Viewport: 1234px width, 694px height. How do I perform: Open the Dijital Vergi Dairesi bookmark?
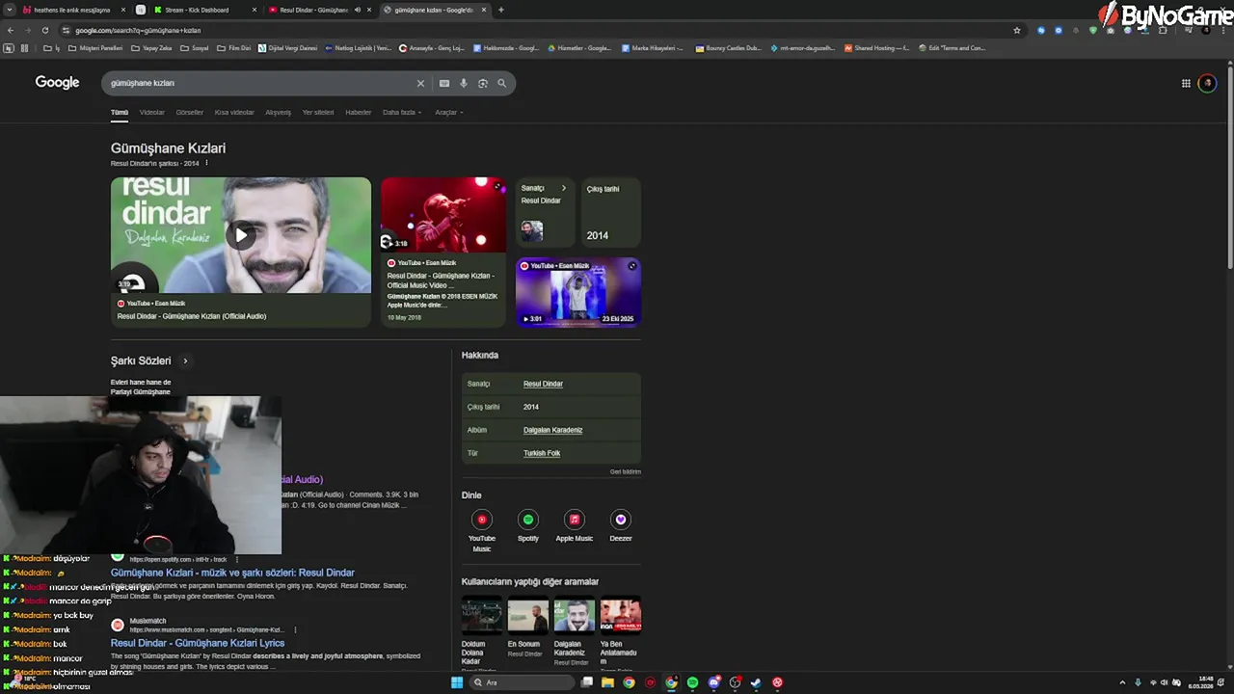(x=287, y=47)
